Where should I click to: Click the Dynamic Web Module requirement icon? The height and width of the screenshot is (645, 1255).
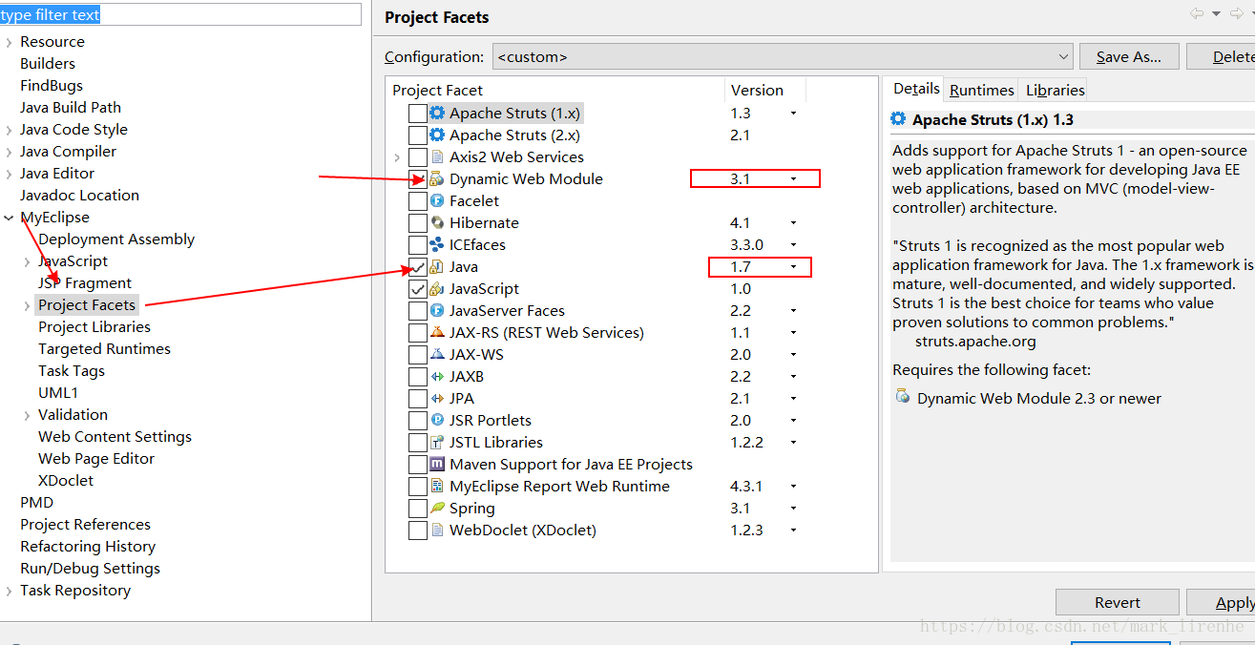click(x=903, y=397)
